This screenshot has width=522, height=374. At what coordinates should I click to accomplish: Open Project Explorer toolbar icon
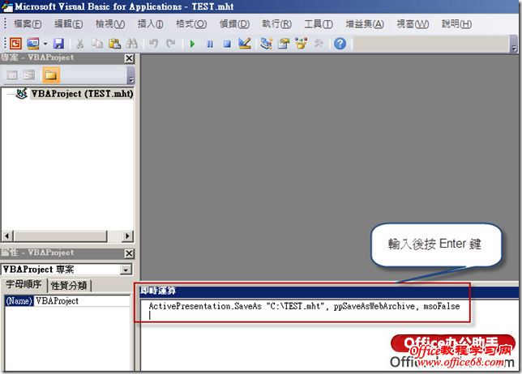tap(267, 44)
